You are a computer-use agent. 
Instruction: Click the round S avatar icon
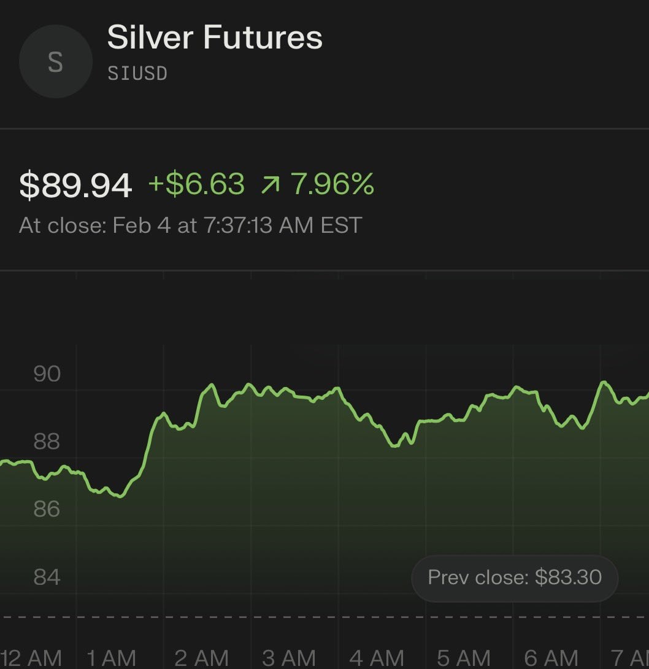(55, 62)
